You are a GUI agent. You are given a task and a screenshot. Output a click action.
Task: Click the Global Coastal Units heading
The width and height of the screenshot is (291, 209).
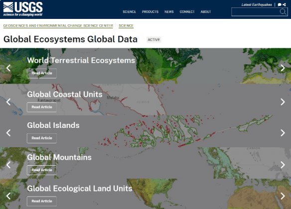pyautogui.click(x=65, y=95)
